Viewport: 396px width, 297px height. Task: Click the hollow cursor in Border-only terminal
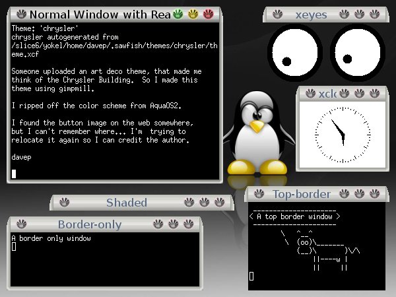coord(14,247)
